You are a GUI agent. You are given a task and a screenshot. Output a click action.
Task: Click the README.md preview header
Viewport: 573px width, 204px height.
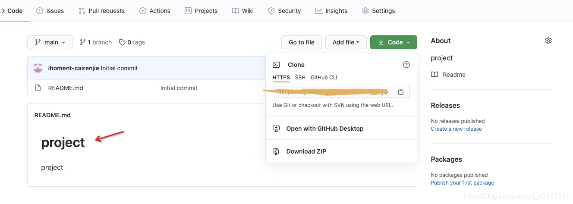tap(53, 115)
